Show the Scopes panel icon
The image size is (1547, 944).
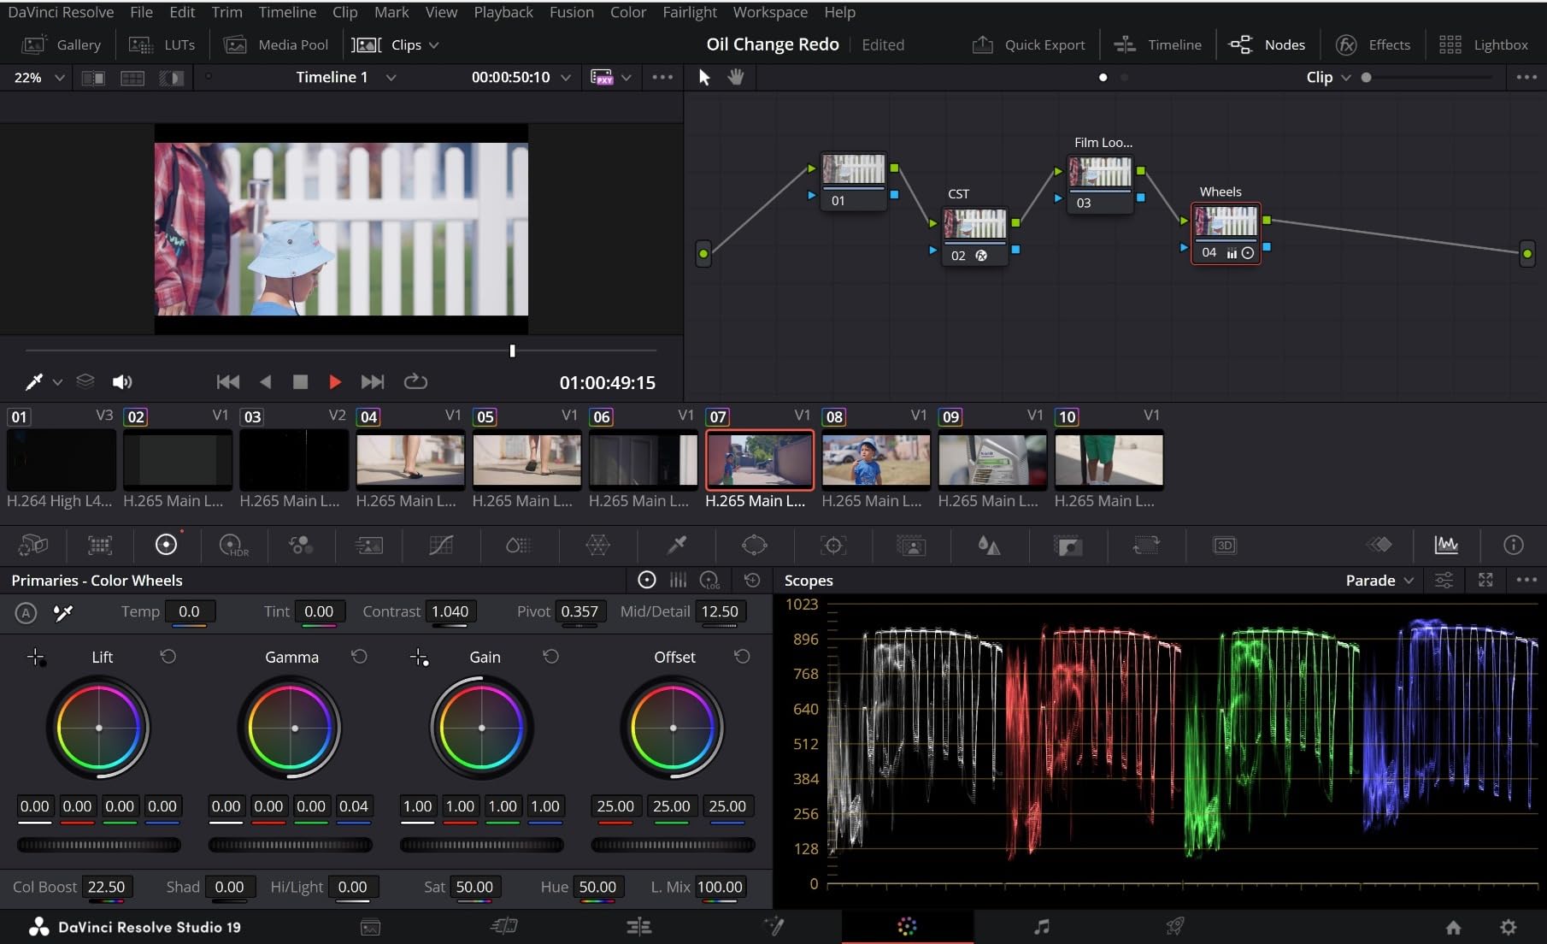[1446, 545]
